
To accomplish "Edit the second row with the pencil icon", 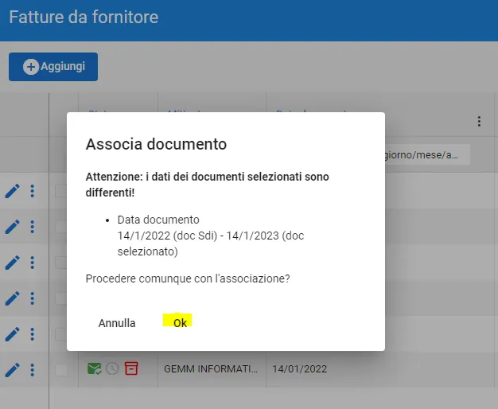I will tap(13, 227).
